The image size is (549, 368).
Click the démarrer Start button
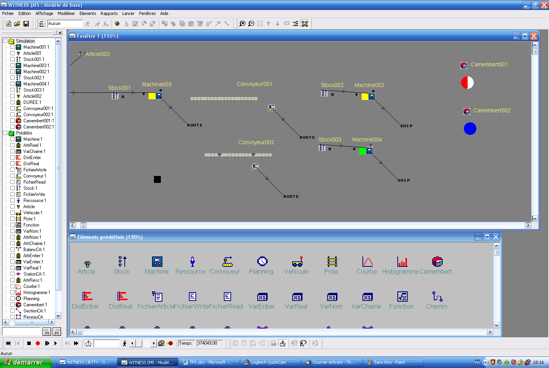pyautogui.click(x=25, y=362)
